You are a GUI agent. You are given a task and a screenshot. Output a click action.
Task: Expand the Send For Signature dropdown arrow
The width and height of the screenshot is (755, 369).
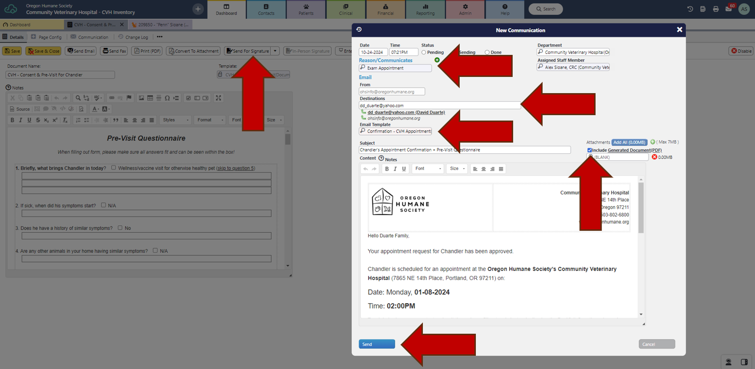pos(275,51)
